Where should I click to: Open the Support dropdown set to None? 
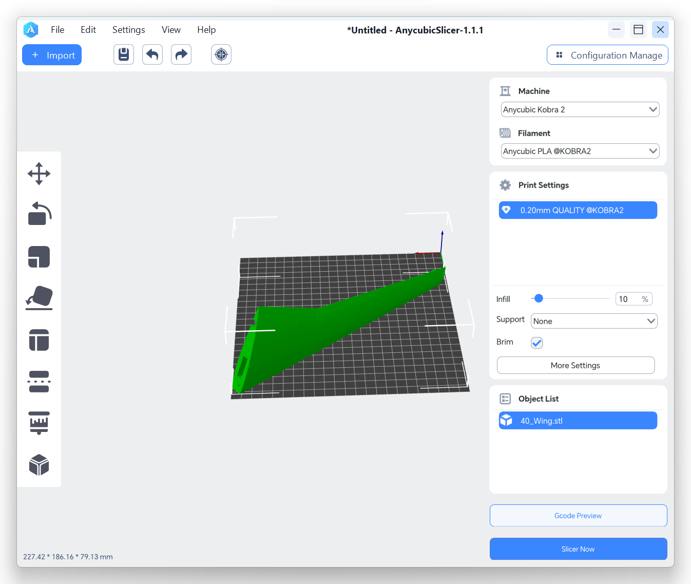pos(593,321)
